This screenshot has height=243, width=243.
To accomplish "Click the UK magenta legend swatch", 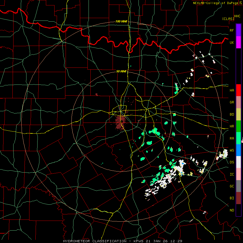I will point(238,42).
